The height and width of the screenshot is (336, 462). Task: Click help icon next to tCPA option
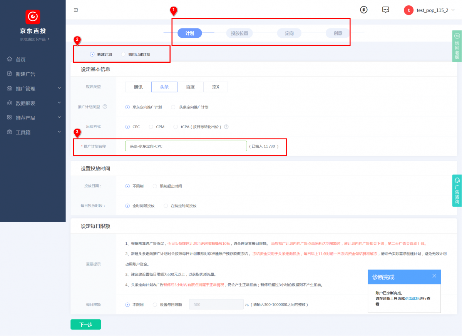coord(226,127)
